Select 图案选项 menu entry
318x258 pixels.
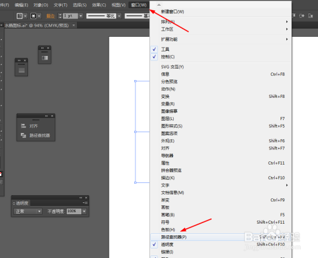(221, 133)
